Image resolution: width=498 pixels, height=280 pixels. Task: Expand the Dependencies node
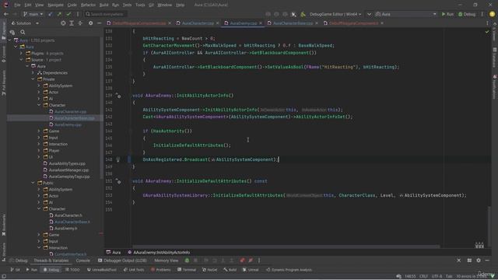click(33, 72)
